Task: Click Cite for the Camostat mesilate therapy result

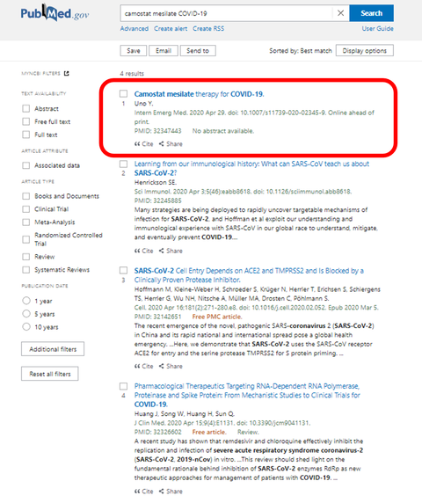Action: click(x=143, y=144)
